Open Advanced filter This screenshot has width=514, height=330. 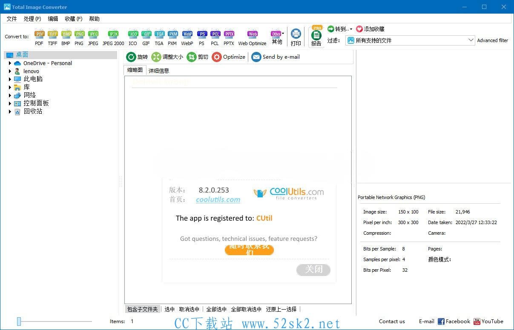(492, 40)
